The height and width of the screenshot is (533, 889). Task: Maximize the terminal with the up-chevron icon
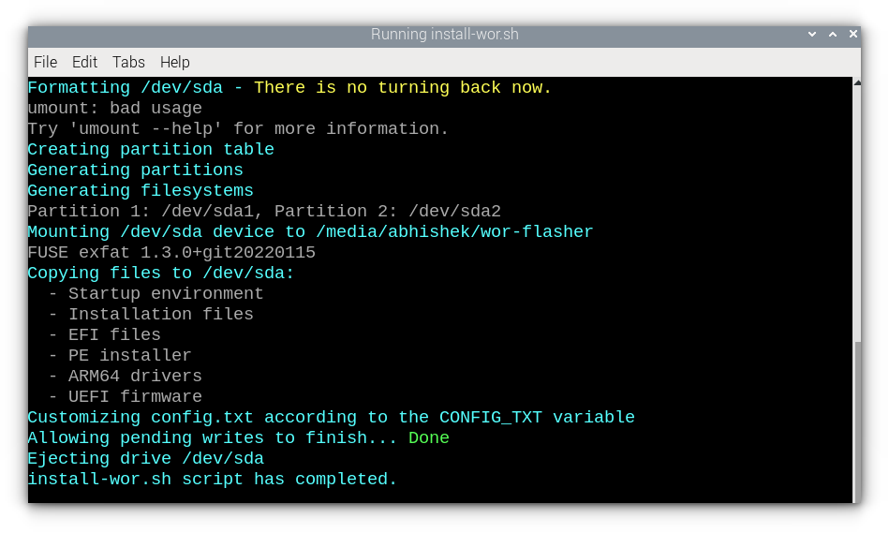pos(833,35)
